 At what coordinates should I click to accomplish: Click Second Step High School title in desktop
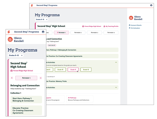pos(51,26)
